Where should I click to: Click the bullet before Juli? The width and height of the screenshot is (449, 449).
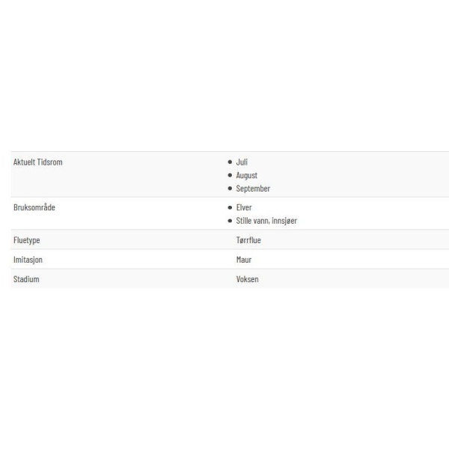[230, 162]
